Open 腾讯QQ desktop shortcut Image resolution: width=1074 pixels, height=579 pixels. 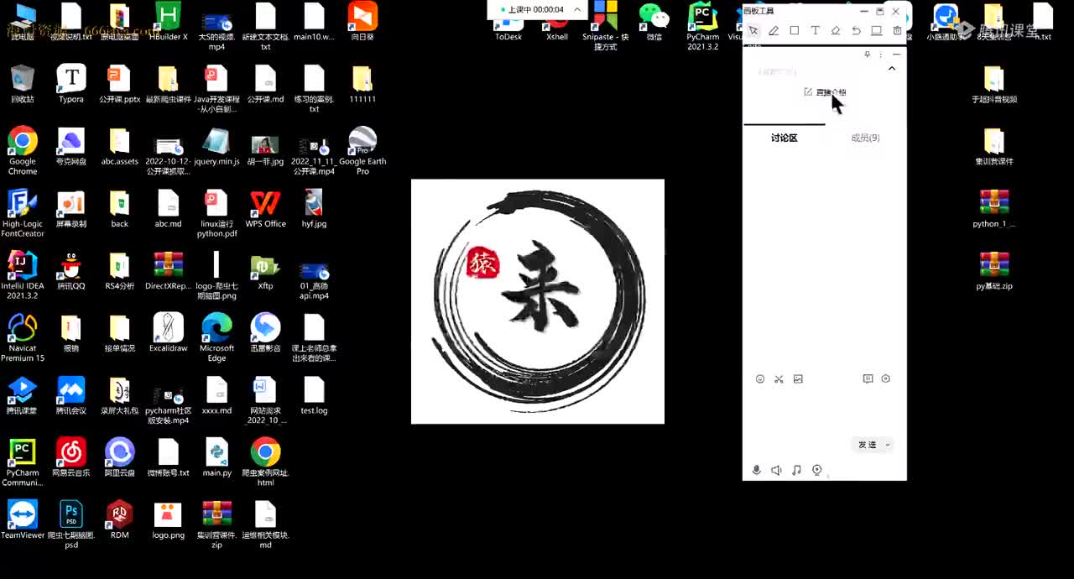tap(71, 270)
